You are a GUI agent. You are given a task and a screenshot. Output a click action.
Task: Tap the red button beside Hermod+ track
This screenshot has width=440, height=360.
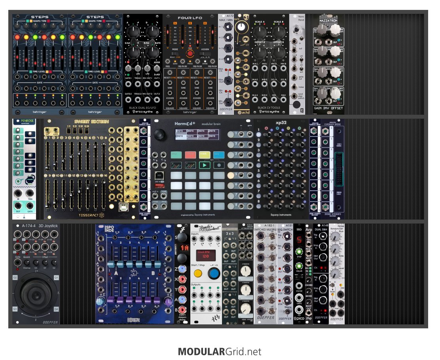[190, 154]
